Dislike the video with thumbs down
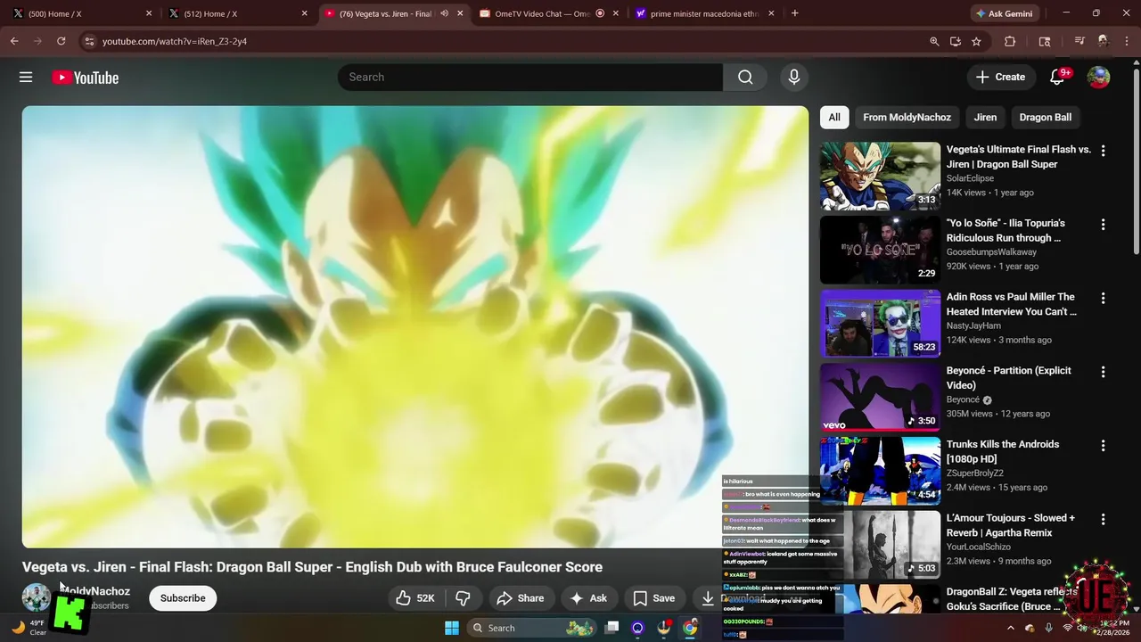The width and height of the screenshot is (1141, 642). coord(463,598)
